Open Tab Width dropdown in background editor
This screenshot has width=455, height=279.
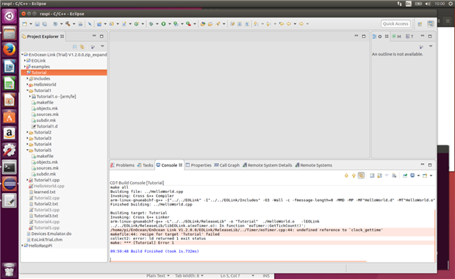[x=202, y=275]
